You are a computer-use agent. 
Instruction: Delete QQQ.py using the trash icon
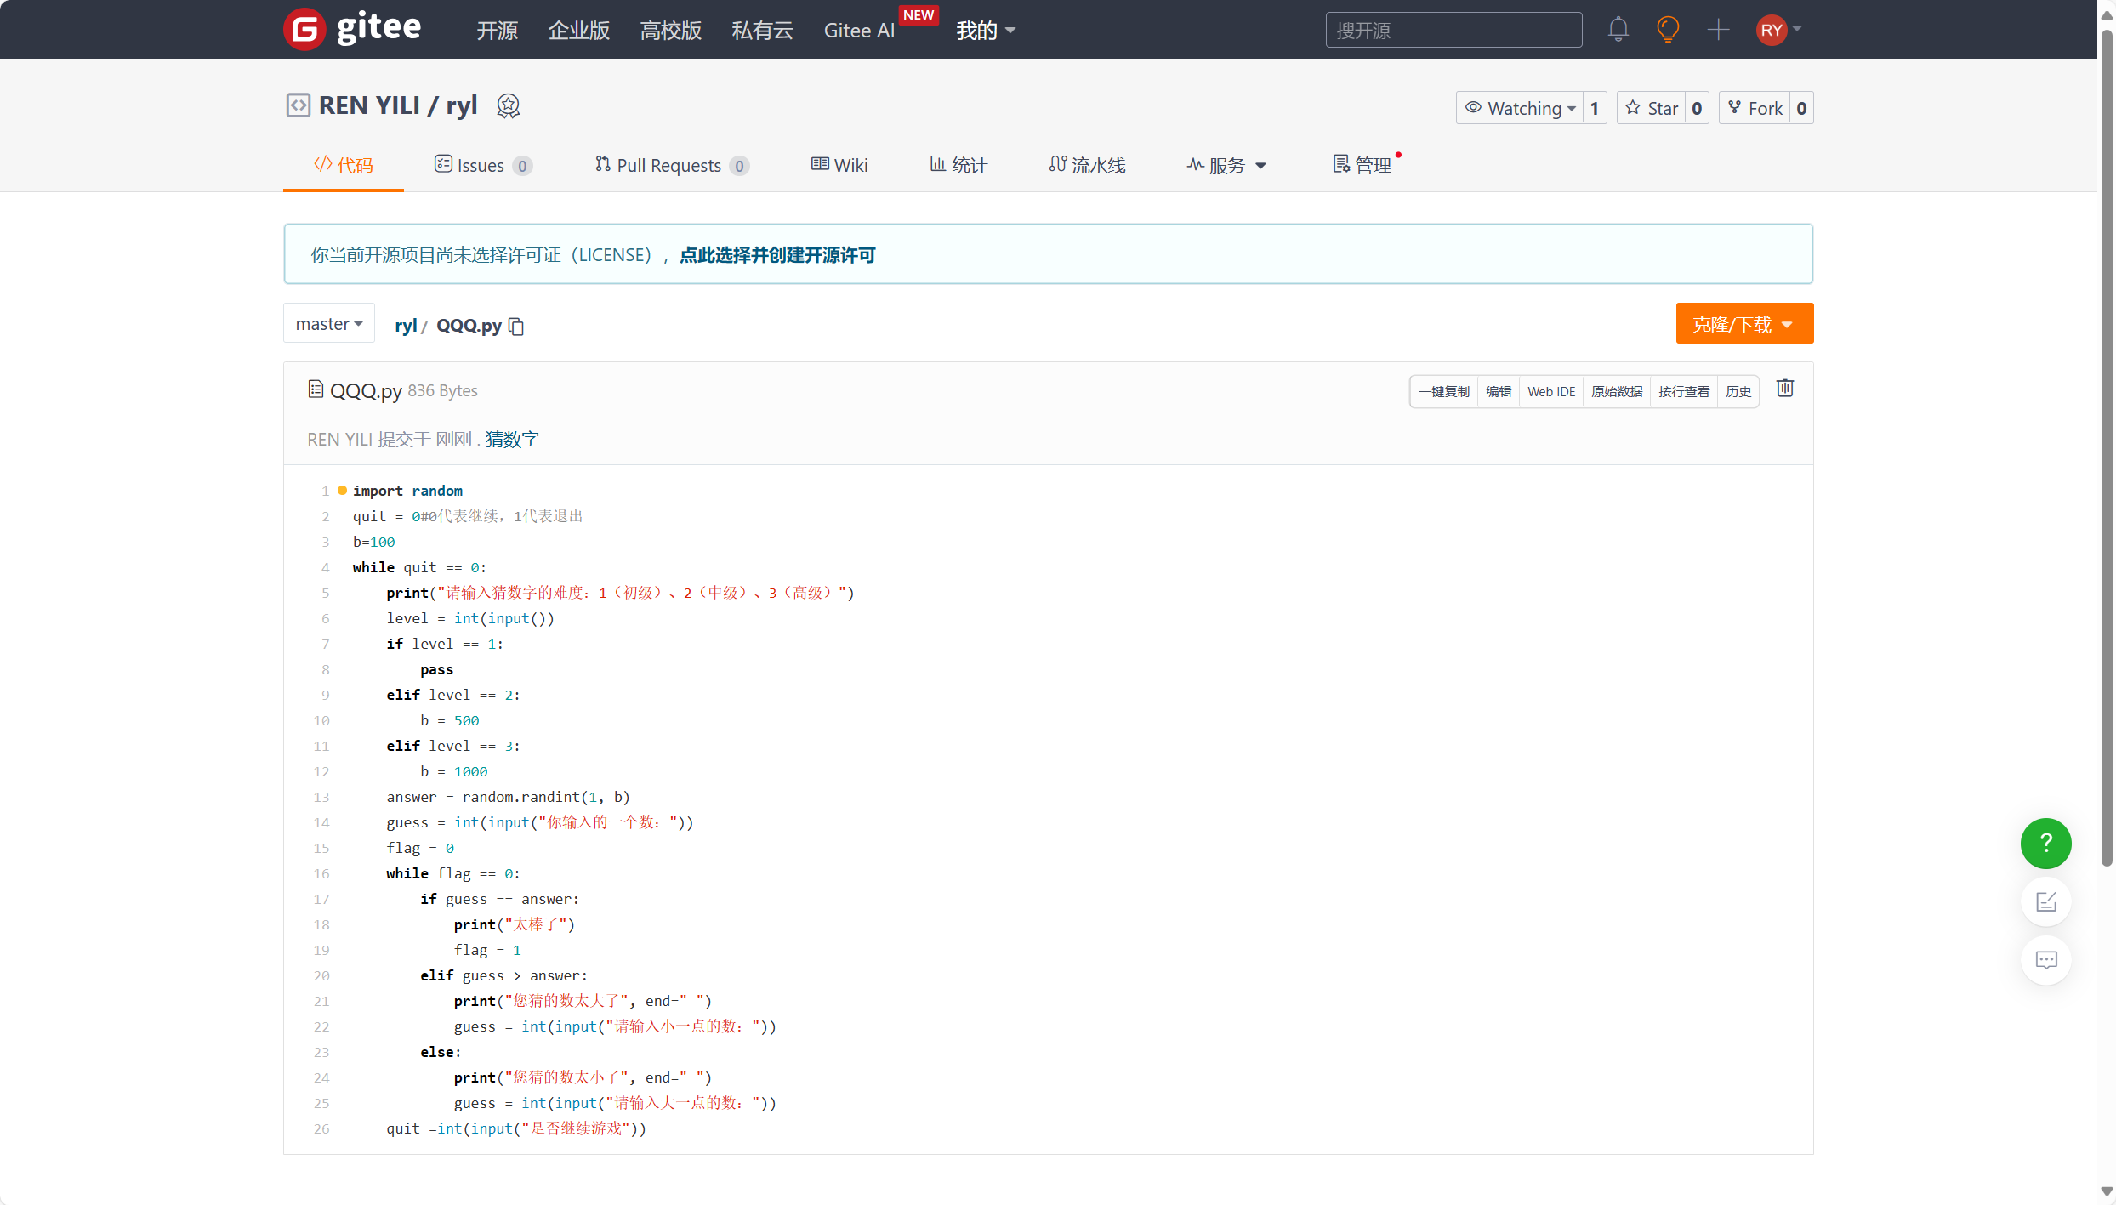point(1784,388)
